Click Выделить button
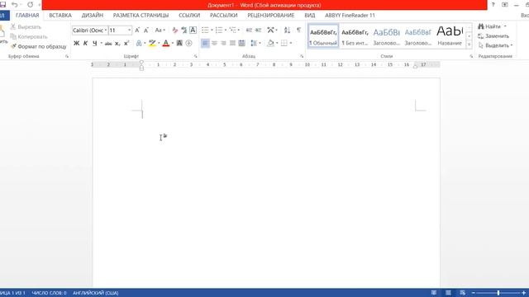Screen dimensions: 529x297 (495, 45)
